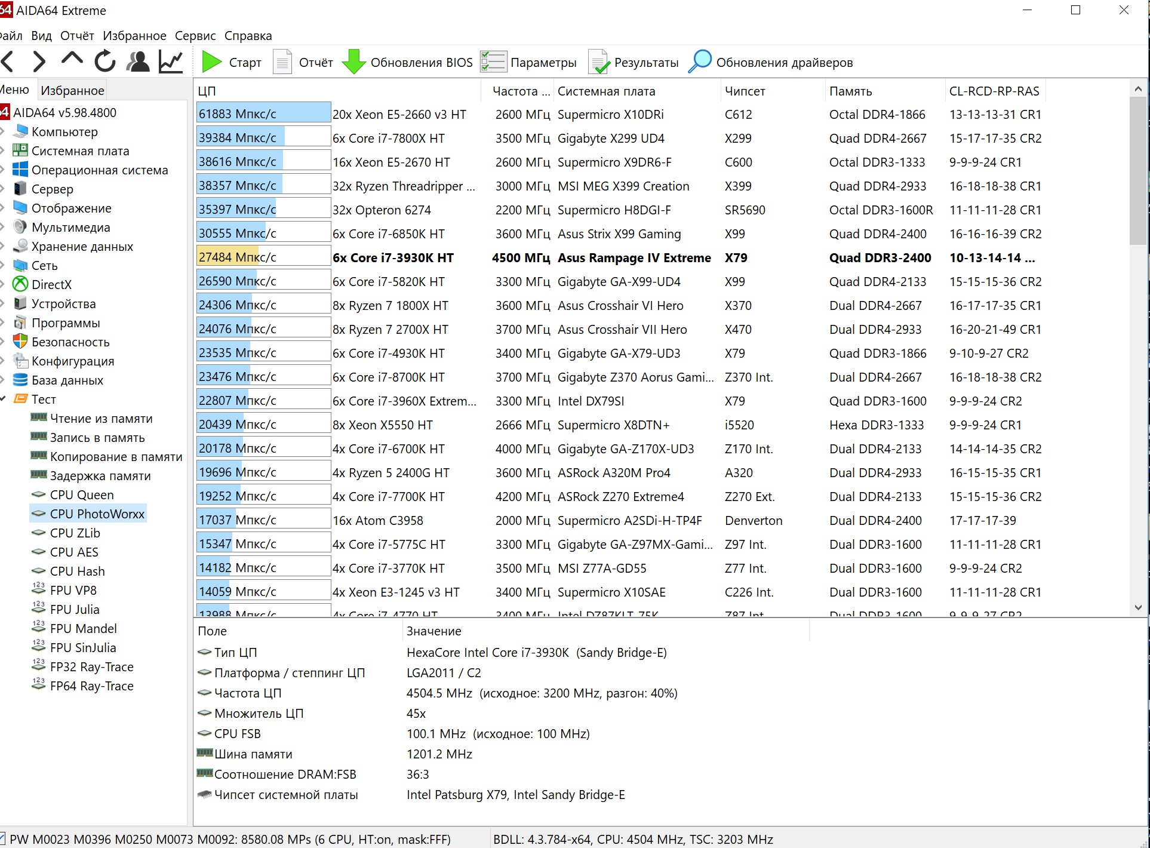Image resolution: width=1150 pixels, height=848 pixels.
Task: Click the green Start arrow icon
Action: coord(211,62)
